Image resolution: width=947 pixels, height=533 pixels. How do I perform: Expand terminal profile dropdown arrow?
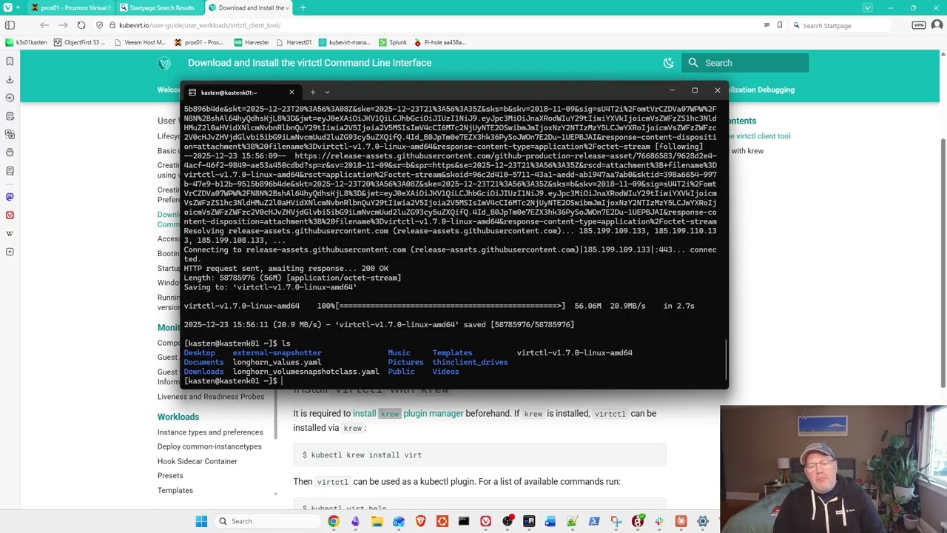[x=327, y=93]
